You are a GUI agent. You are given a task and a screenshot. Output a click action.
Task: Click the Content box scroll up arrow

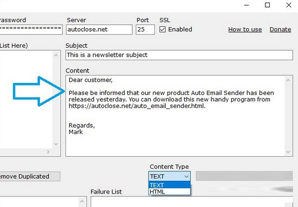(288, 80)
